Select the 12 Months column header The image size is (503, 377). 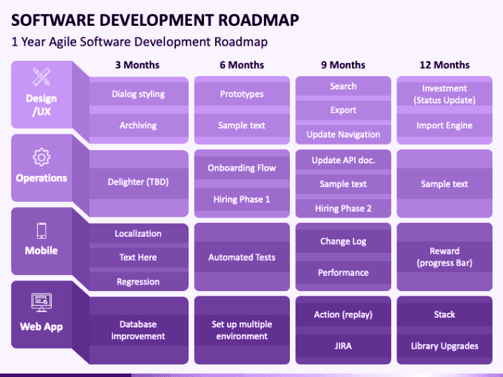coord(444,65)
